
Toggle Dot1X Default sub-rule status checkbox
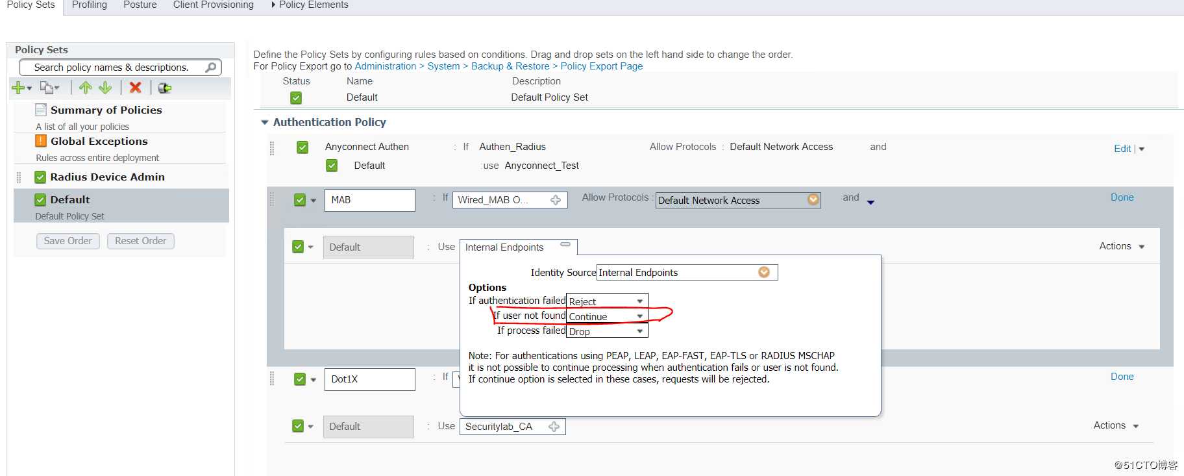click(x=298, y=426)
